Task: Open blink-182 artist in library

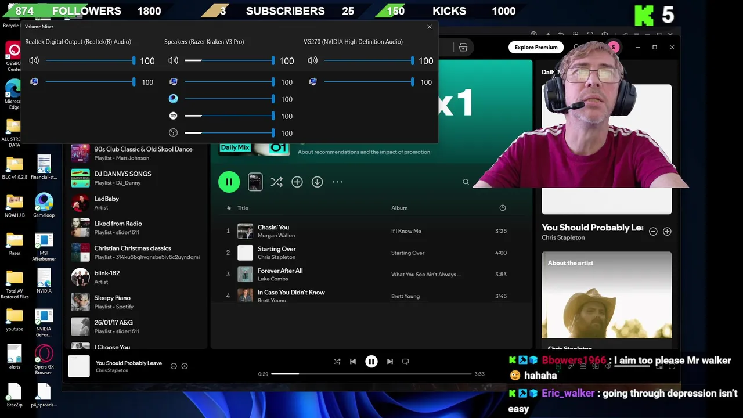Action: [136, 277]
